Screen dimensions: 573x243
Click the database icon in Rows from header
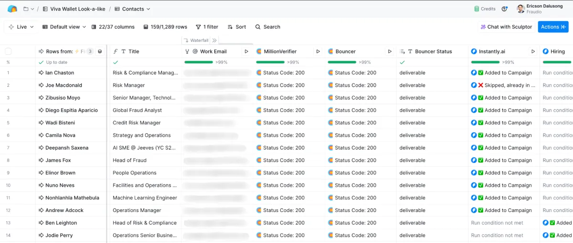tap(100, 51)
